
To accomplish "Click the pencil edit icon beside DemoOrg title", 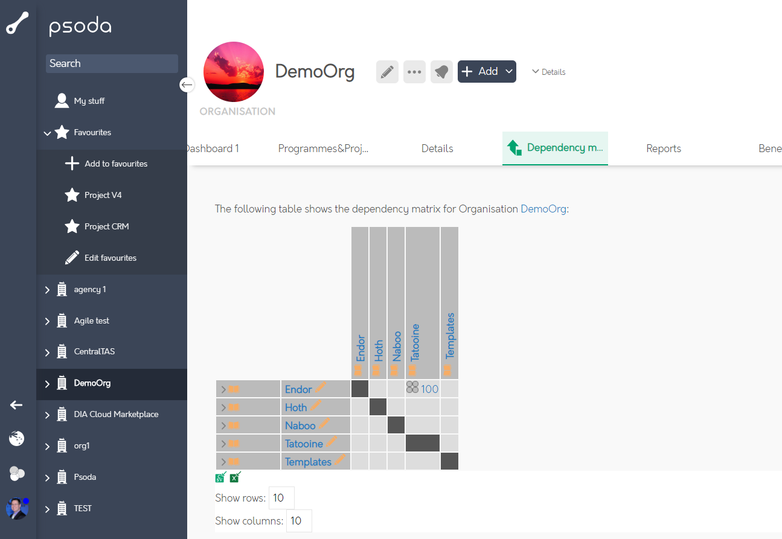I will tap(387, 72).
